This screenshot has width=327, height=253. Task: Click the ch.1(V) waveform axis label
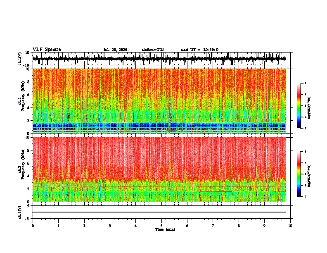point(20,59)
